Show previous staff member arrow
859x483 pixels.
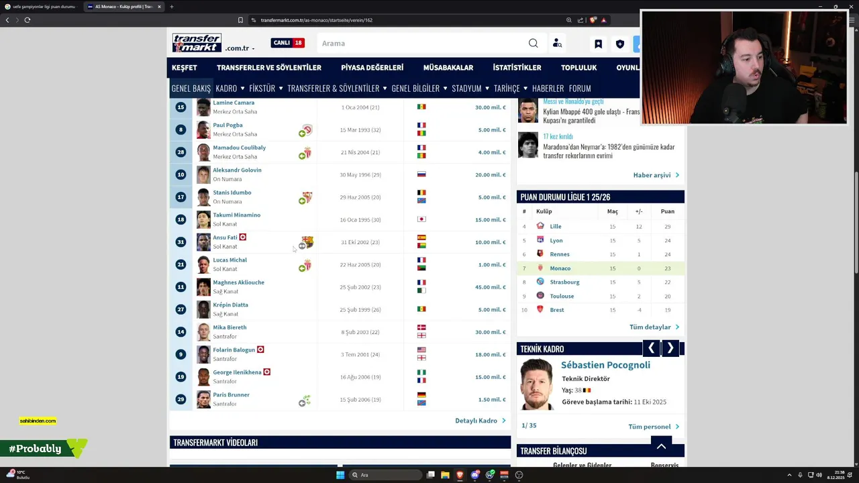tap(651, 348)
